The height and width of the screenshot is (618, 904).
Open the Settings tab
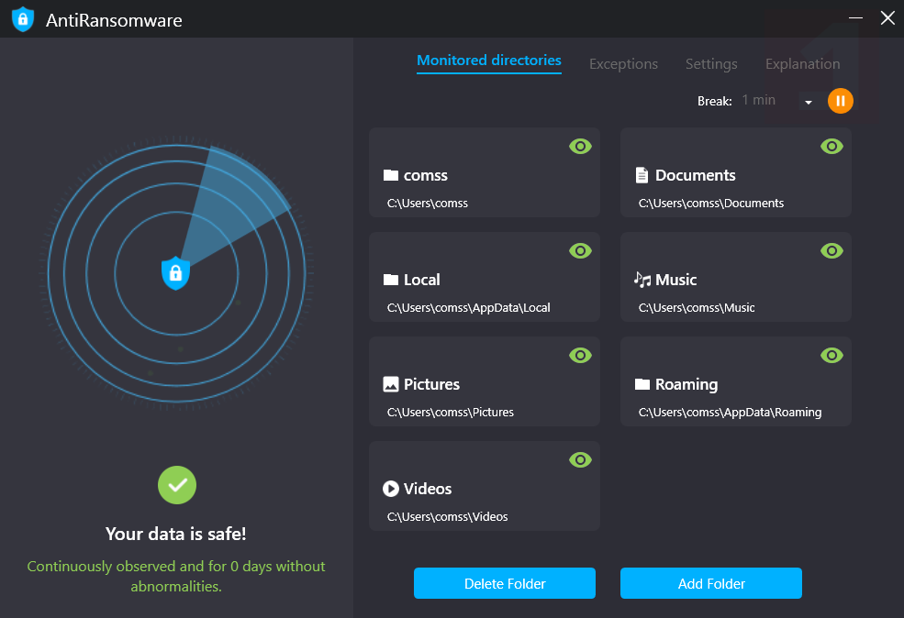coord(711,64)
